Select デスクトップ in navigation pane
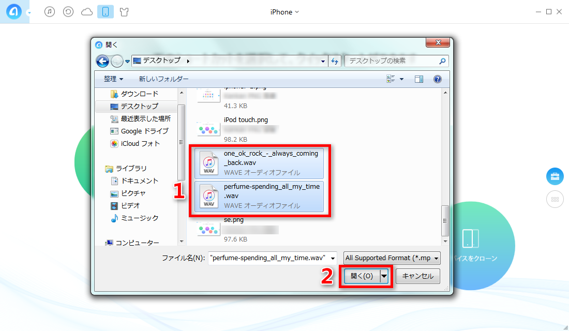 137,107
